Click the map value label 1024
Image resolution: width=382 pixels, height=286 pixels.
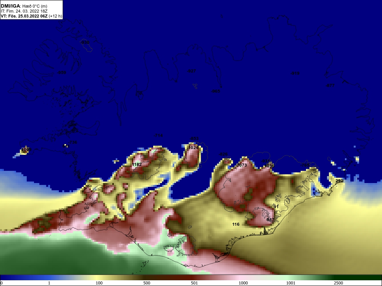[193, 148]
